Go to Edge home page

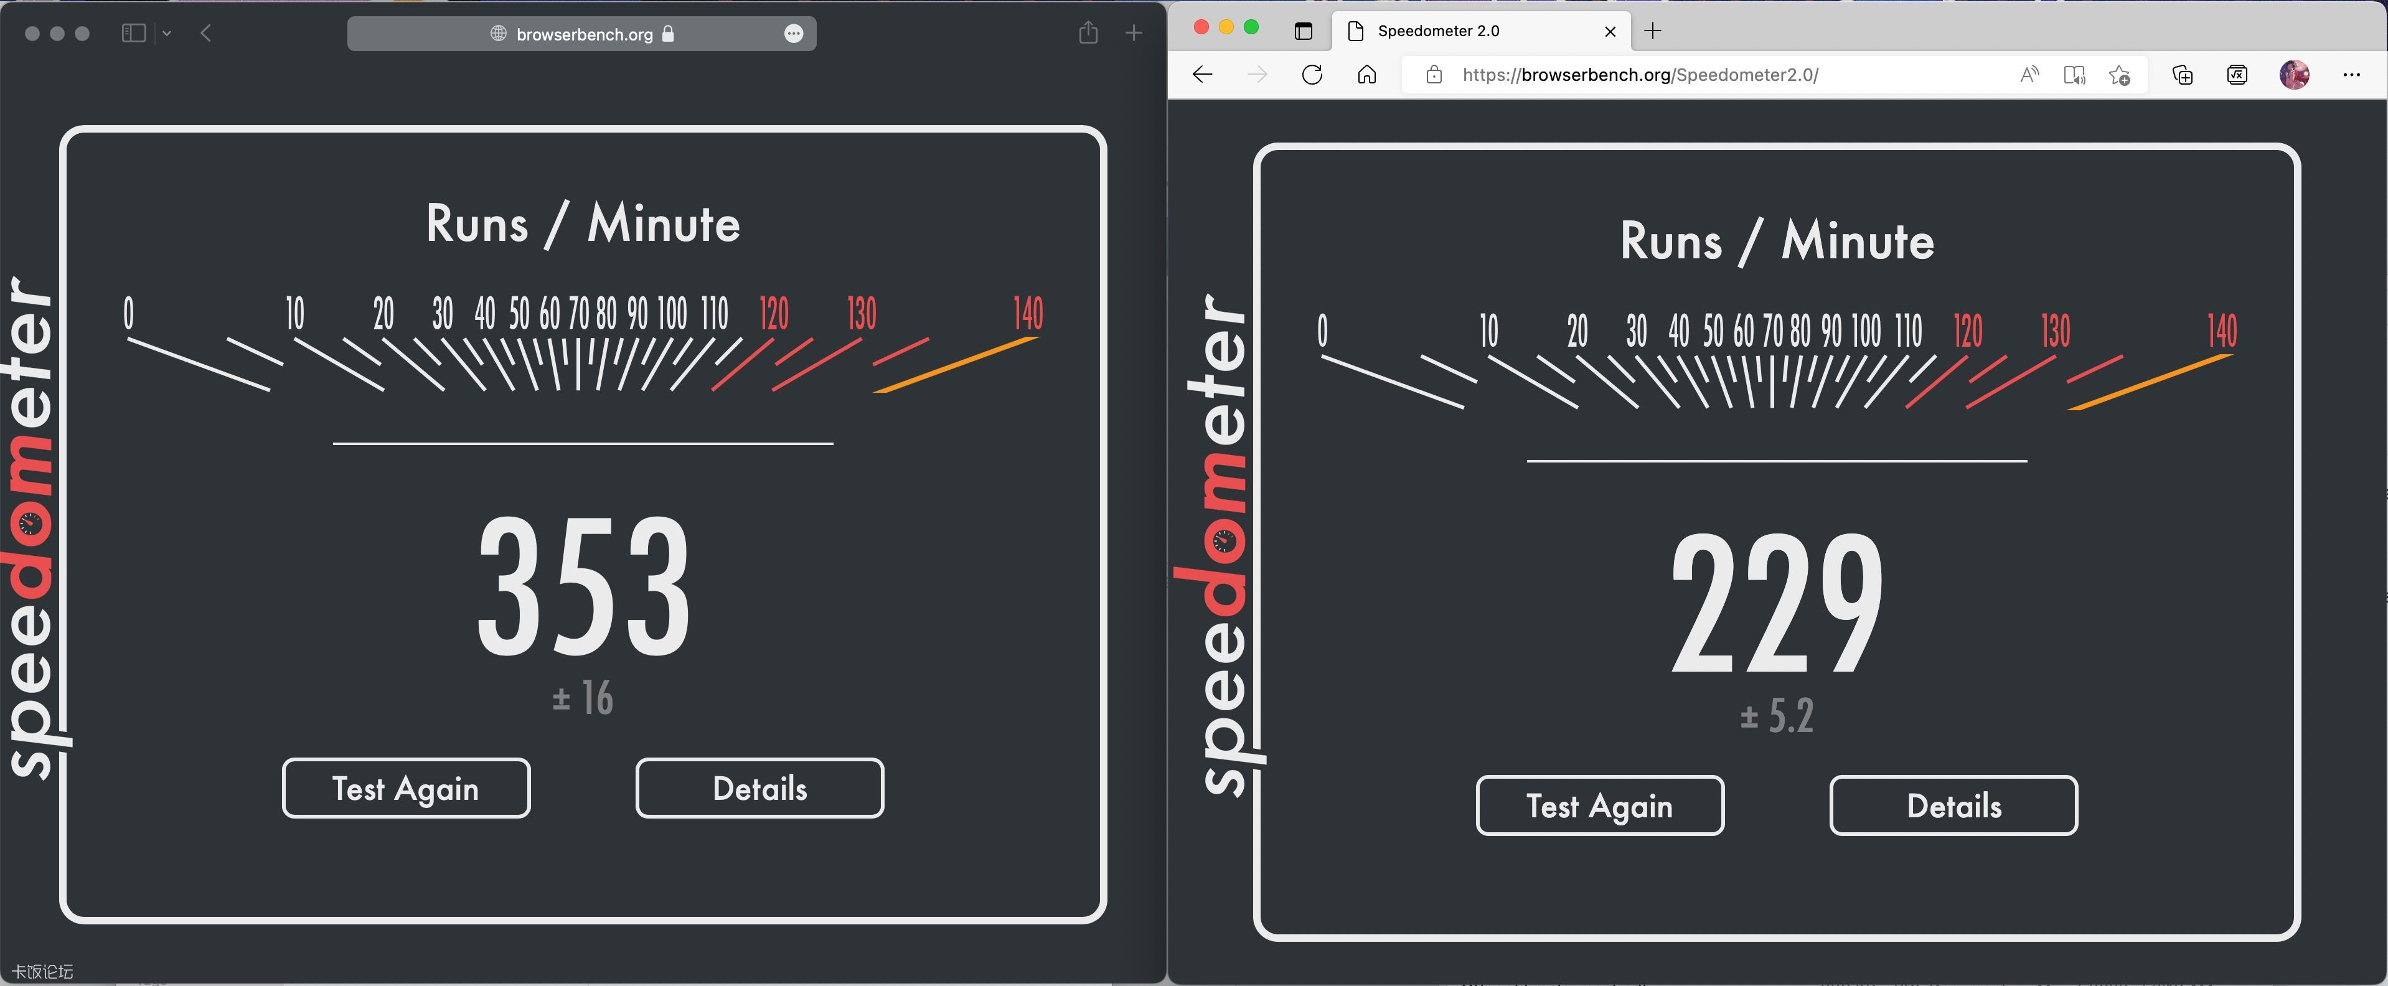(x=1366, y=75)
